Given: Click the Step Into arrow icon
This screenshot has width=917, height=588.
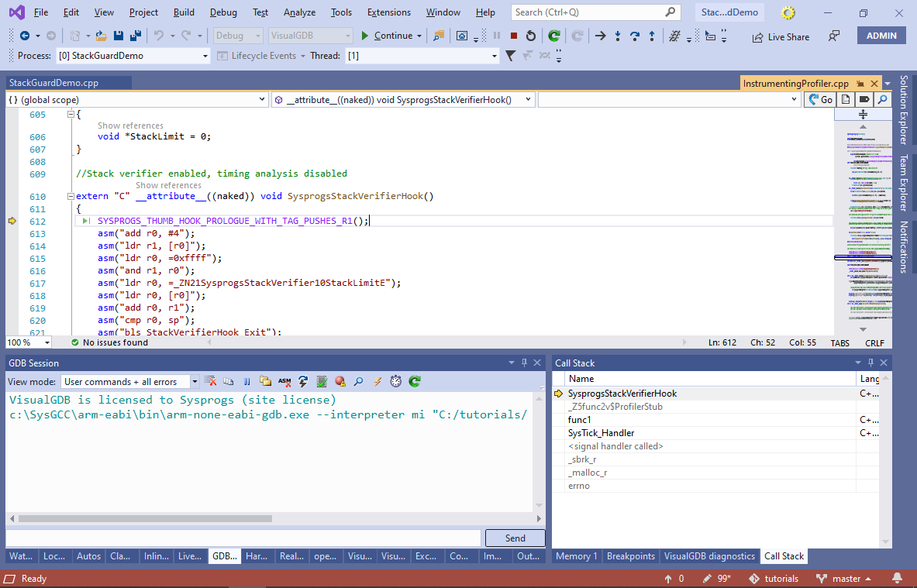Looking at the screenshot, I should click(x=618, y=36).
